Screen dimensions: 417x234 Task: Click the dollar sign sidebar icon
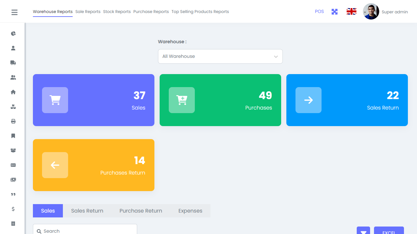click(x=13, y=209)
